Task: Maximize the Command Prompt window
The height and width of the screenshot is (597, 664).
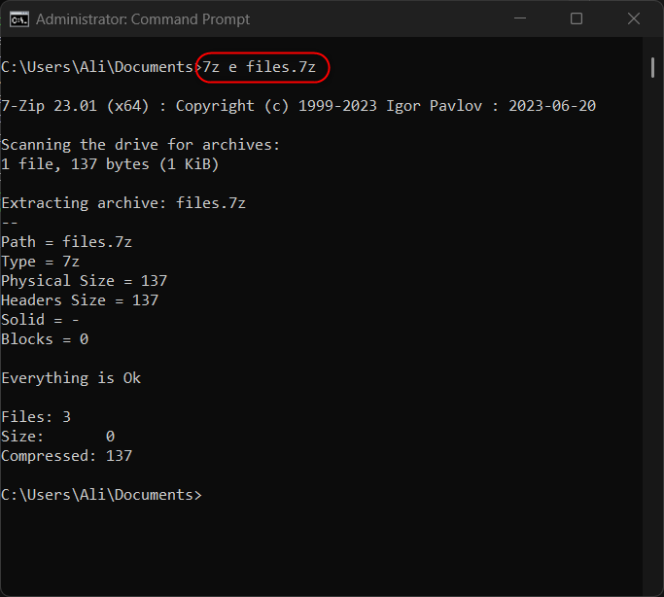Action: coord(577,18)
